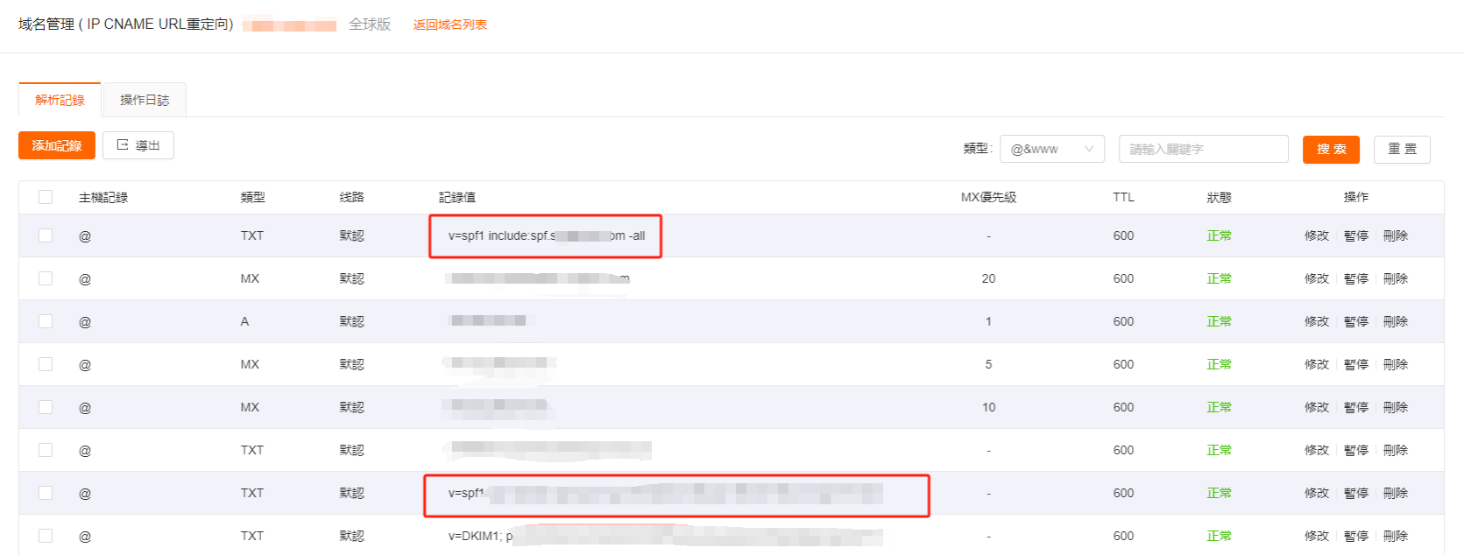This screenshot has height=555, width=1464.
Task: Click 暫停 for the MX priority 20 record
Action: click(1355, 278)
